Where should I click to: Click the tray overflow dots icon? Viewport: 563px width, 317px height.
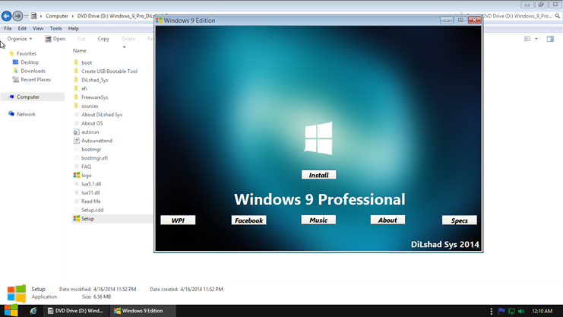click(x=491, y=311)
